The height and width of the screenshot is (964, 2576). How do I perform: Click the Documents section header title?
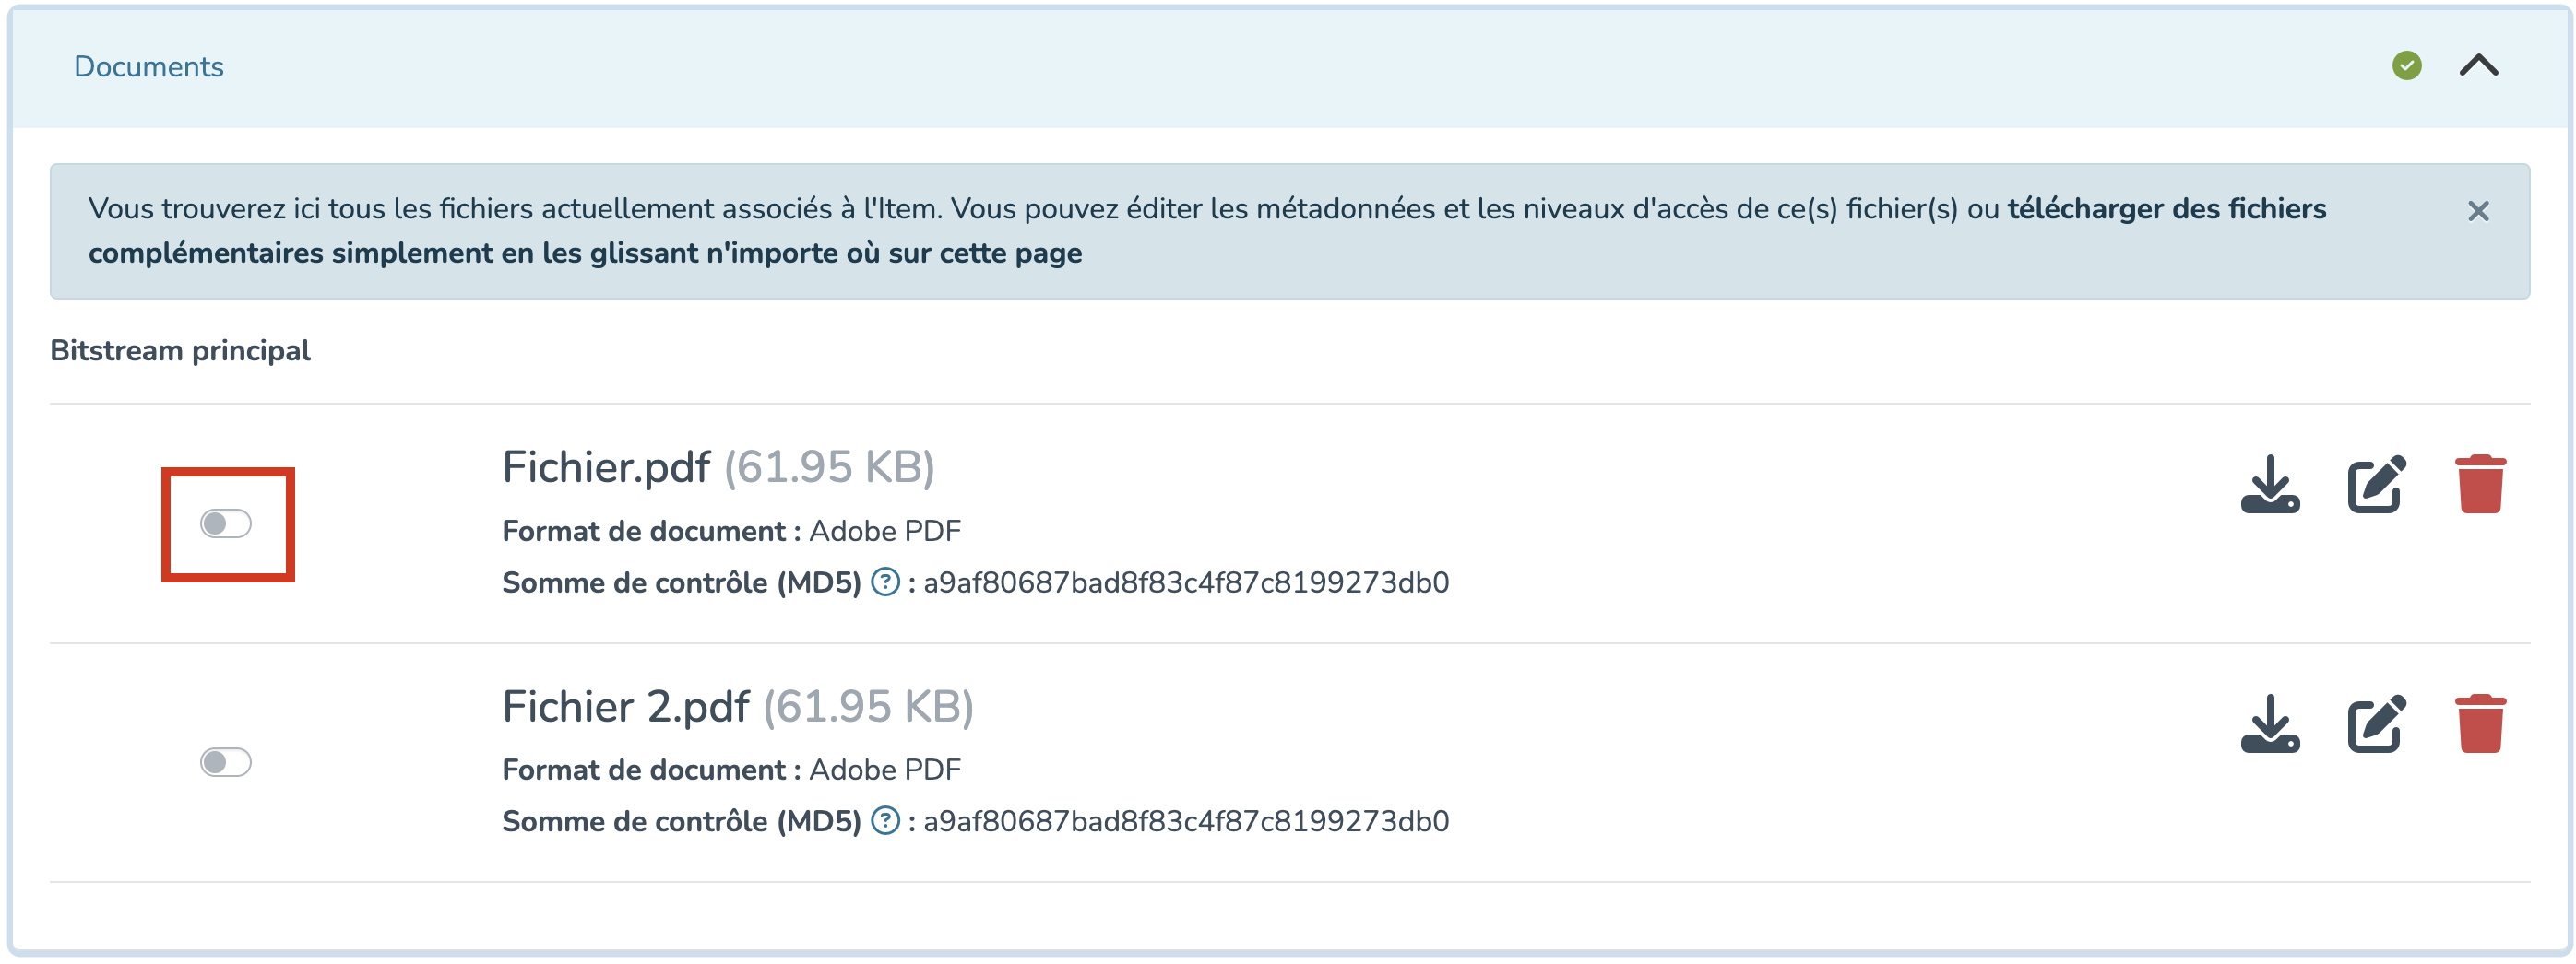149,66
